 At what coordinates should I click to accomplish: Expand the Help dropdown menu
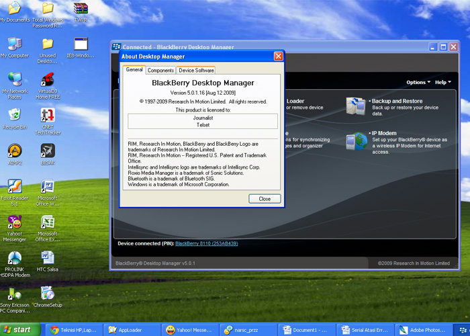point(442,82)
